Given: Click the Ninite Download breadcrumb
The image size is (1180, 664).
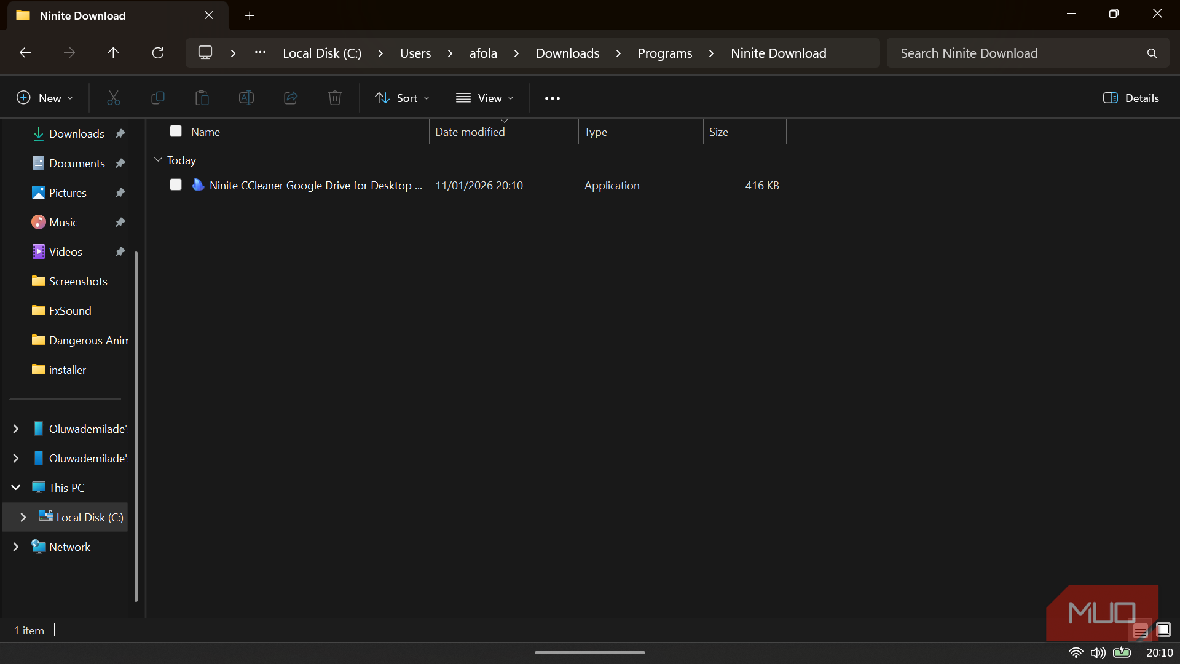Looking at the screenshot, I should [778, 53].
